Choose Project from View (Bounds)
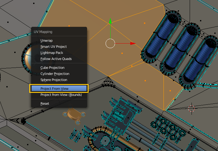The width and height of the screenshot is (218, 151). click(x=59, y=95)
